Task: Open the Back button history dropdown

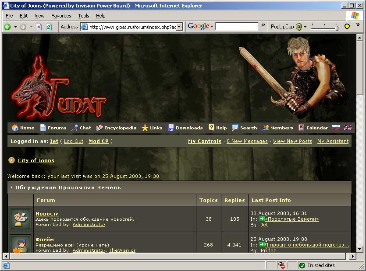Action: [15, 27]
